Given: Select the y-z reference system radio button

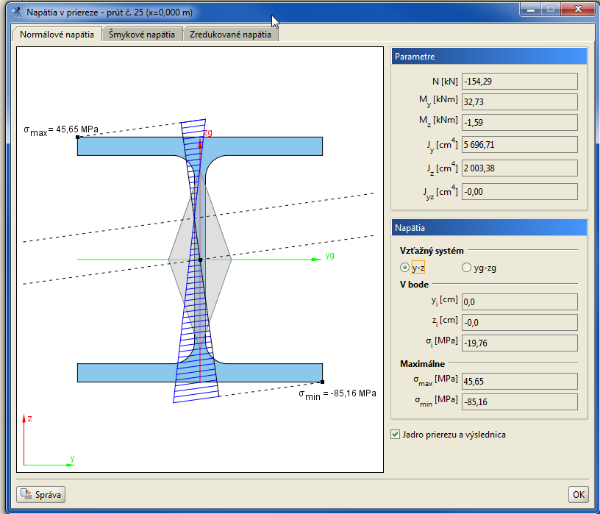Looking at the screenshot, I should coord(404,267).
